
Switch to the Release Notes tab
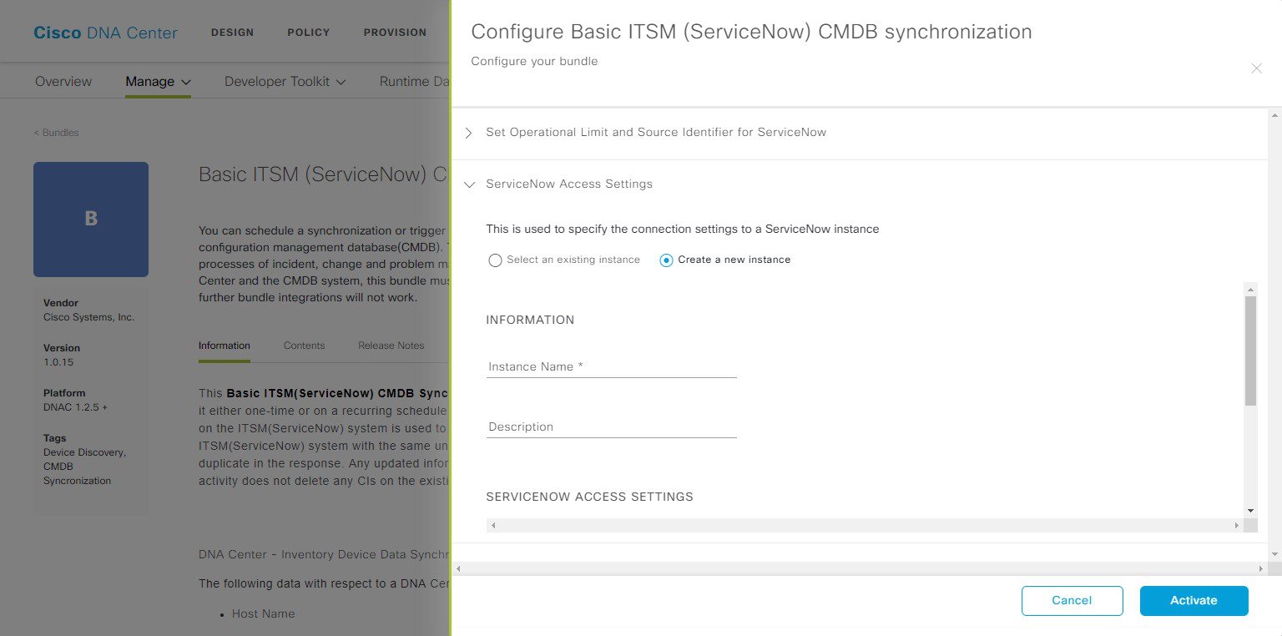click(391, 346)
